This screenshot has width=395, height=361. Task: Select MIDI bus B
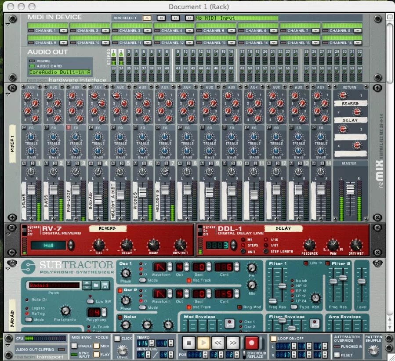point(161,18)
